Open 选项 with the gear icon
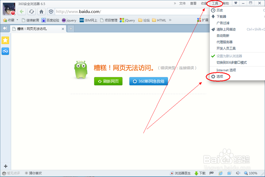Screen dimensions: 265x177 (x=237, y=76)
